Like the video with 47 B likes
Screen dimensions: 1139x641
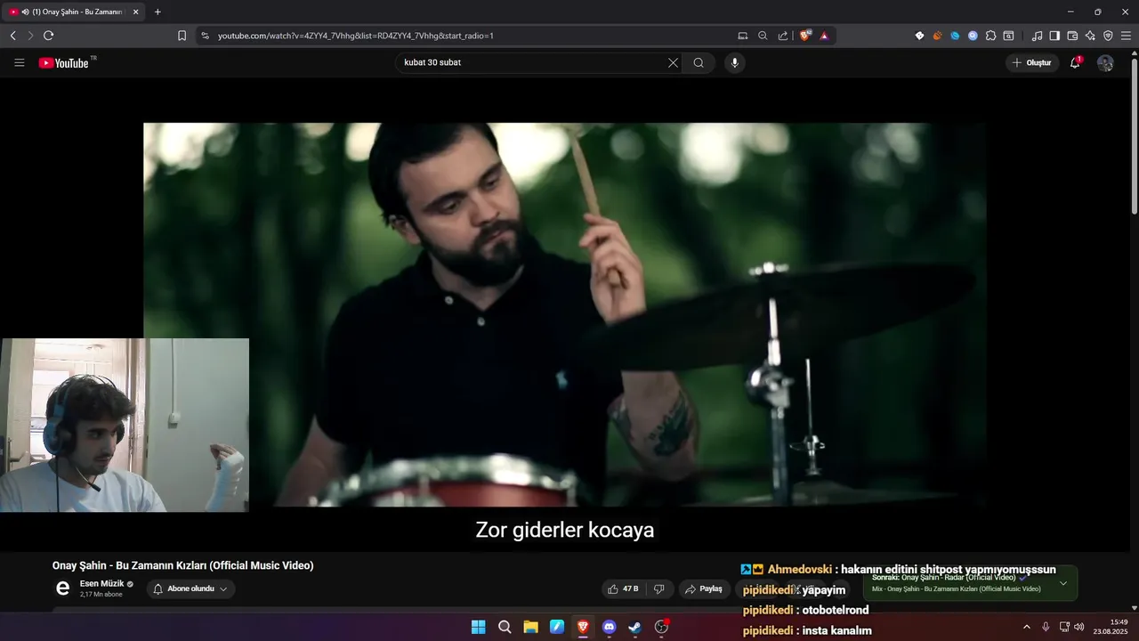coord(623,589)
